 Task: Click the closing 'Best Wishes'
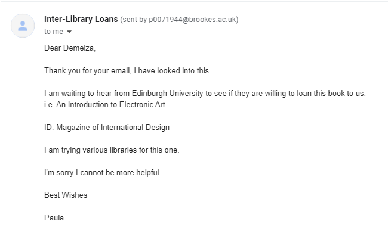66,195
